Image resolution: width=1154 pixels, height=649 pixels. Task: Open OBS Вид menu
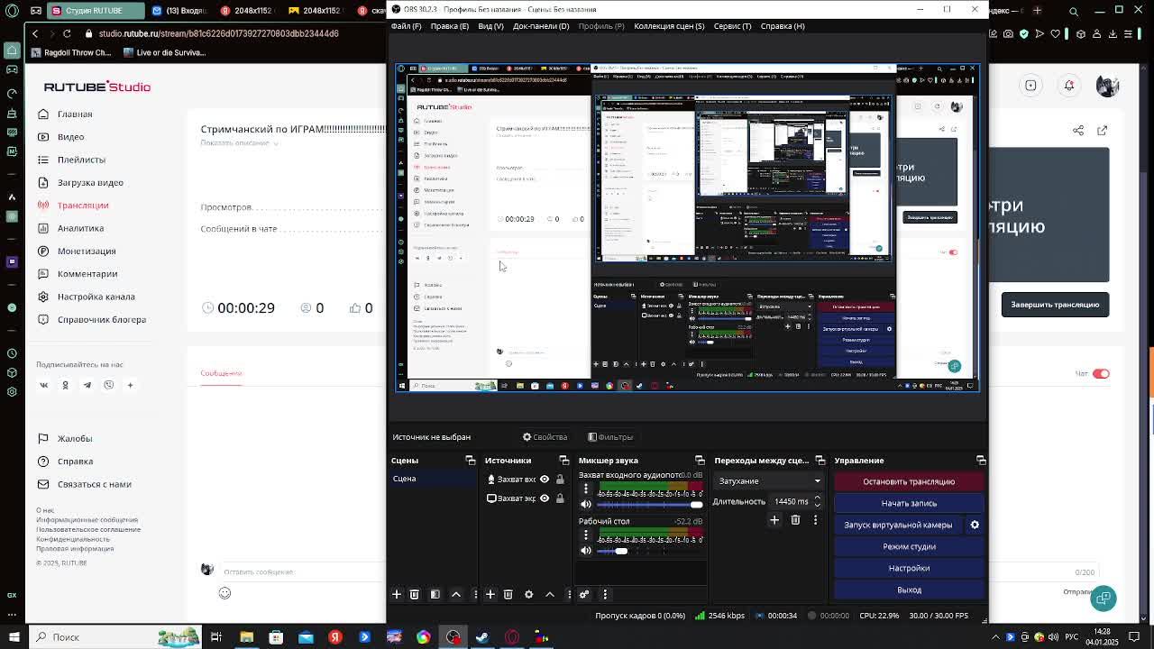coord(490,26)
